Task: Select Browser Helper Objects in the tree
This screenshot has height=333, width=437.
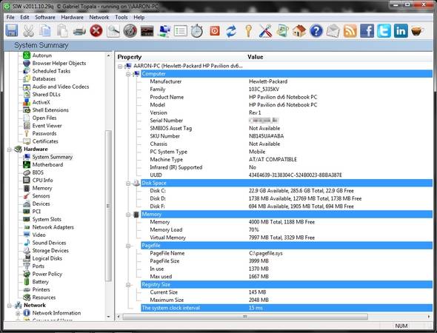Action: (59, 63)
